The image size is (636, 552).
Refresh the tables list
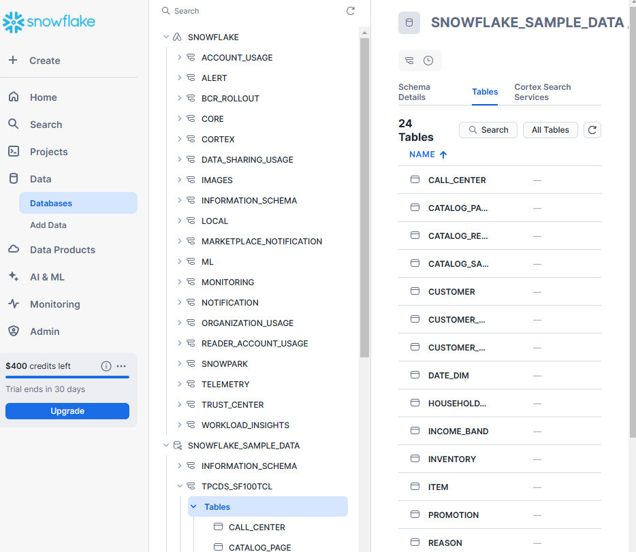(x=592, y=130)
